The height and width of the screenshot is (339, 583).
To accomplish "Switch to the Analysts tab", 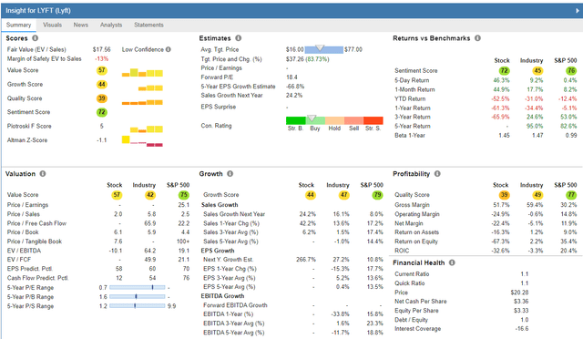I will [x=111, y=25].
